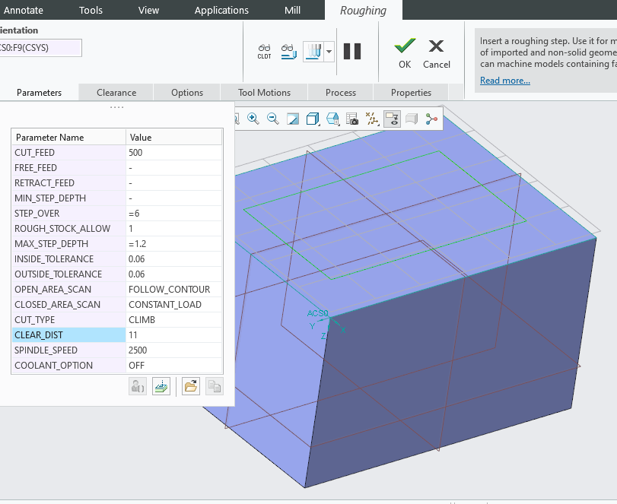The width and height of the screenshot is (617, 504).
Task: Click the Value column header
Action: pyautogui.click(x=174, y=137)
